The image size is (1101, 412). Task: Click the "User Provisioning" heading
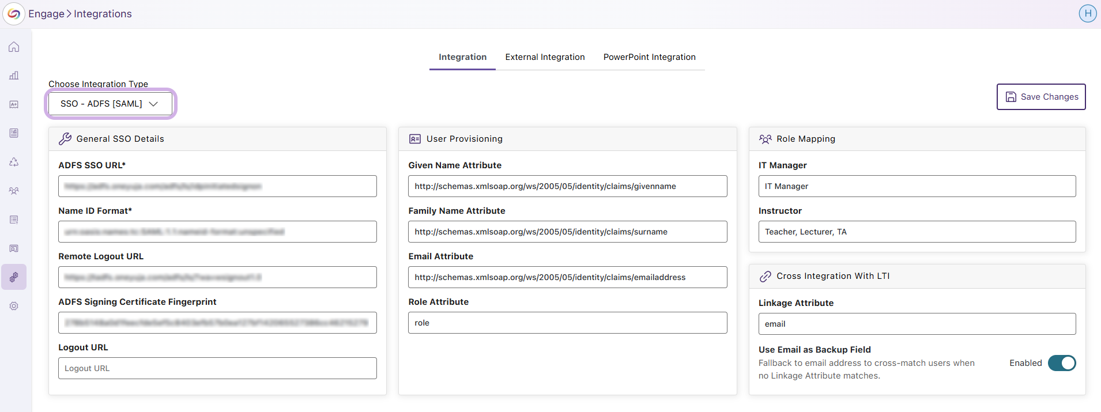pos(465,139)
